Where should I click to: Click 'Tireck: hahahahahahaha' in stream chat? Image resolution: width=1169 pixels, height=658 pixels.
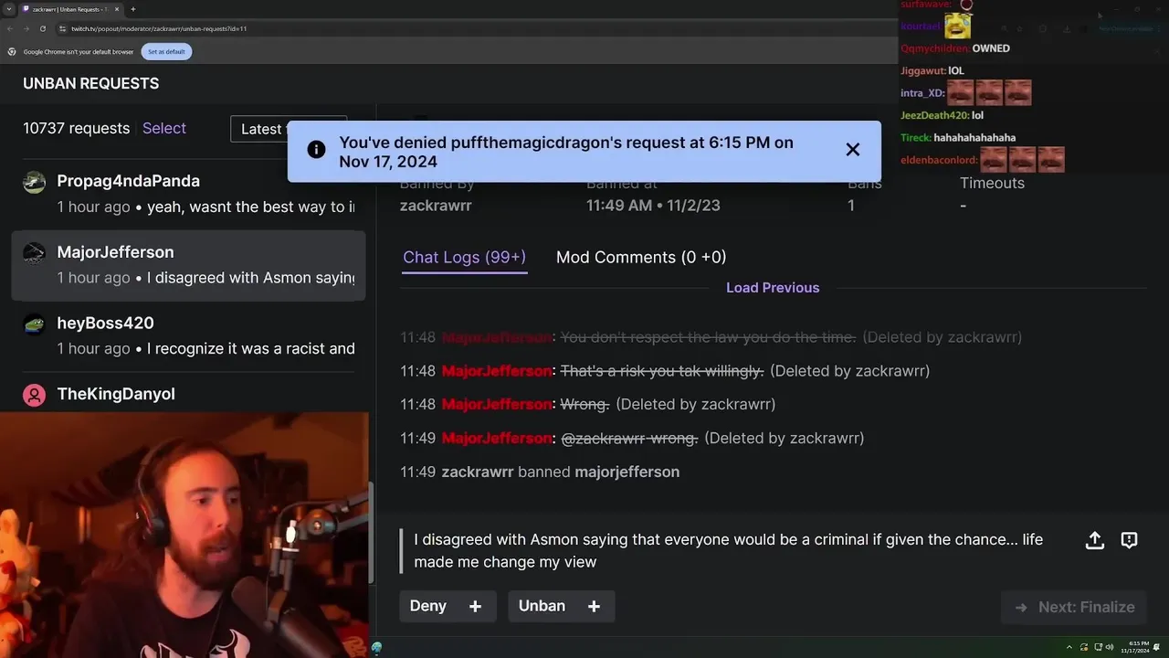(x=958, y=138)
